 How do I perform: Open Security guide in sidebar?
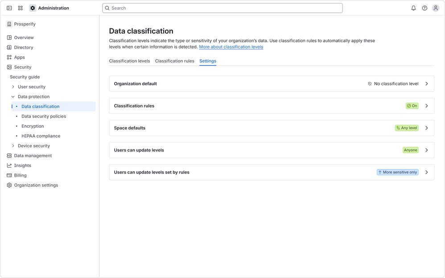[25, 77]
